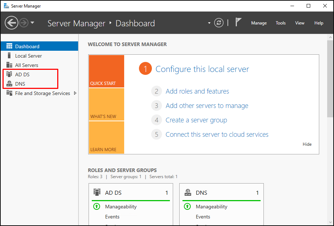The width and height of the screenshot is (334, 226).
Task: Click the step 5 number circle
Action: [157, 134]
